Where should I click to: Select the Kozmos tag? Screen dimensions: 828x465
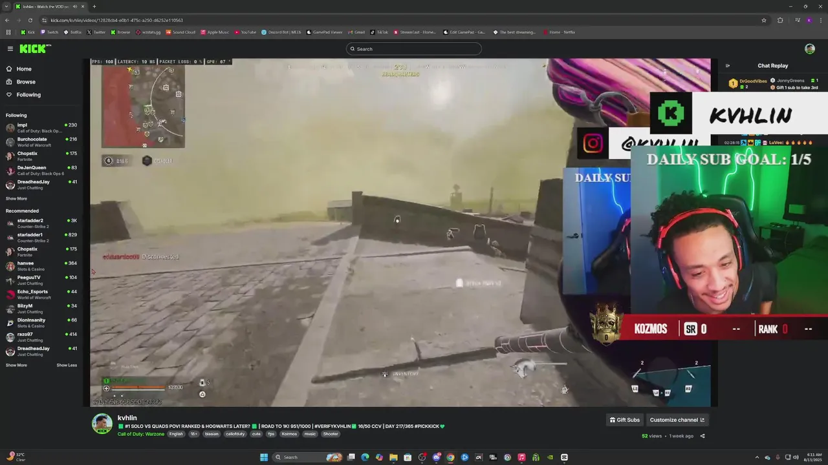coord(289,434)
